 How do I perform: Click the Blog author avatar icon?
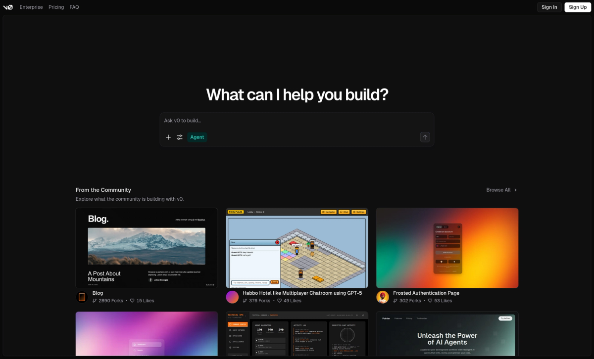click(x=82, y=297)
